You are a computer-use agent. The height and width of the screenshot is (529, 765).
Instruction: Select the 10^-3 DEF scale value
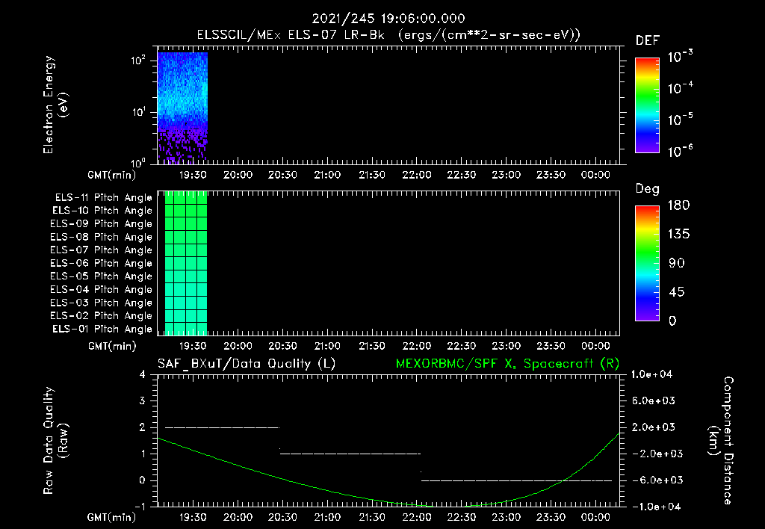[680, 57]
